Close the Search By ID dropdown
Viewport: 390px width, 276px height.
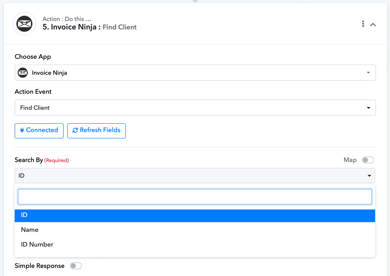195,176
